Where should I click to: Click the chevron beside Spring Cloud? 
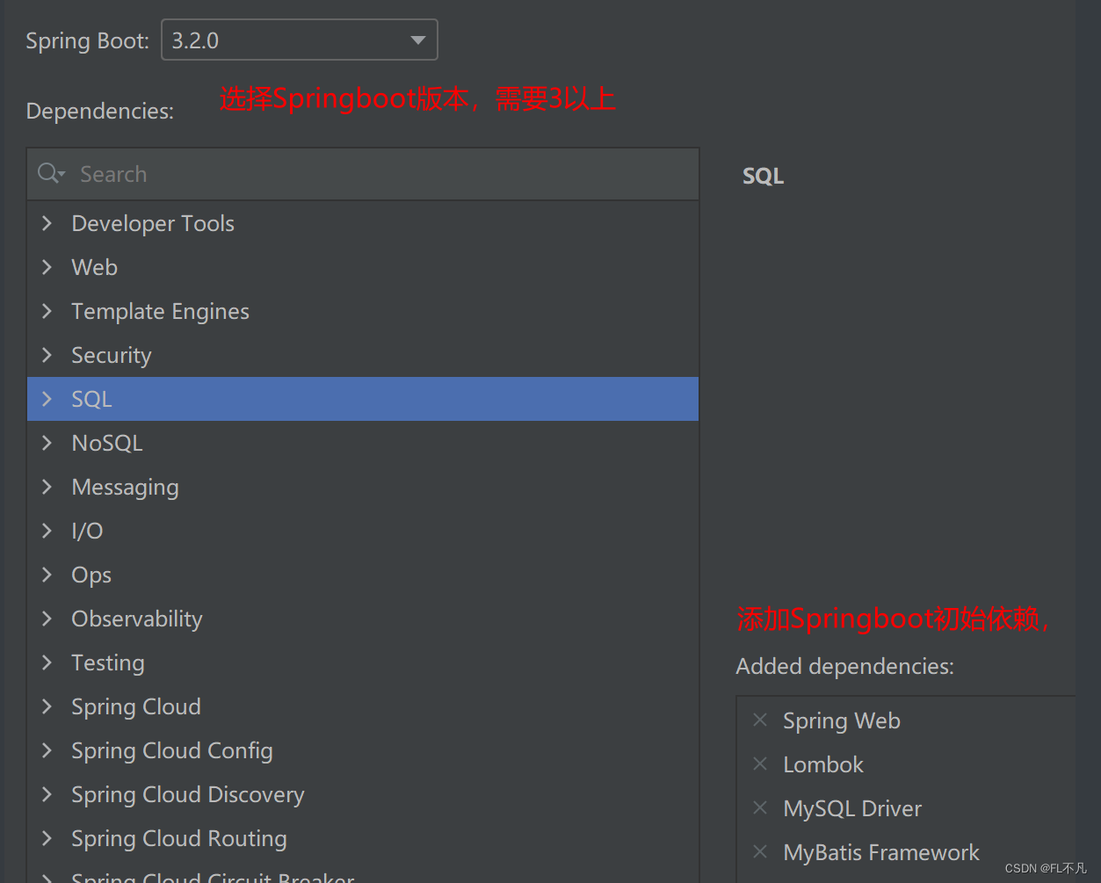click(x=47, y=706)
